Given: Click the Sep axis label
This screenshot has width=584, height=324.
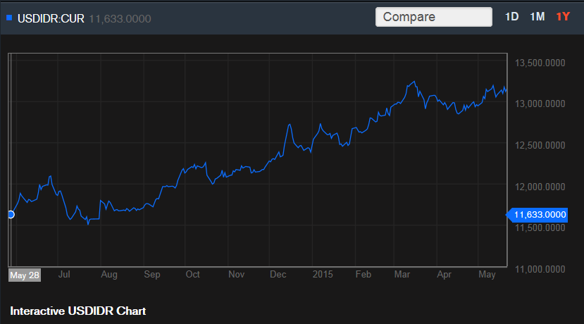Looking at the screenshot, I should click(152, 275).
